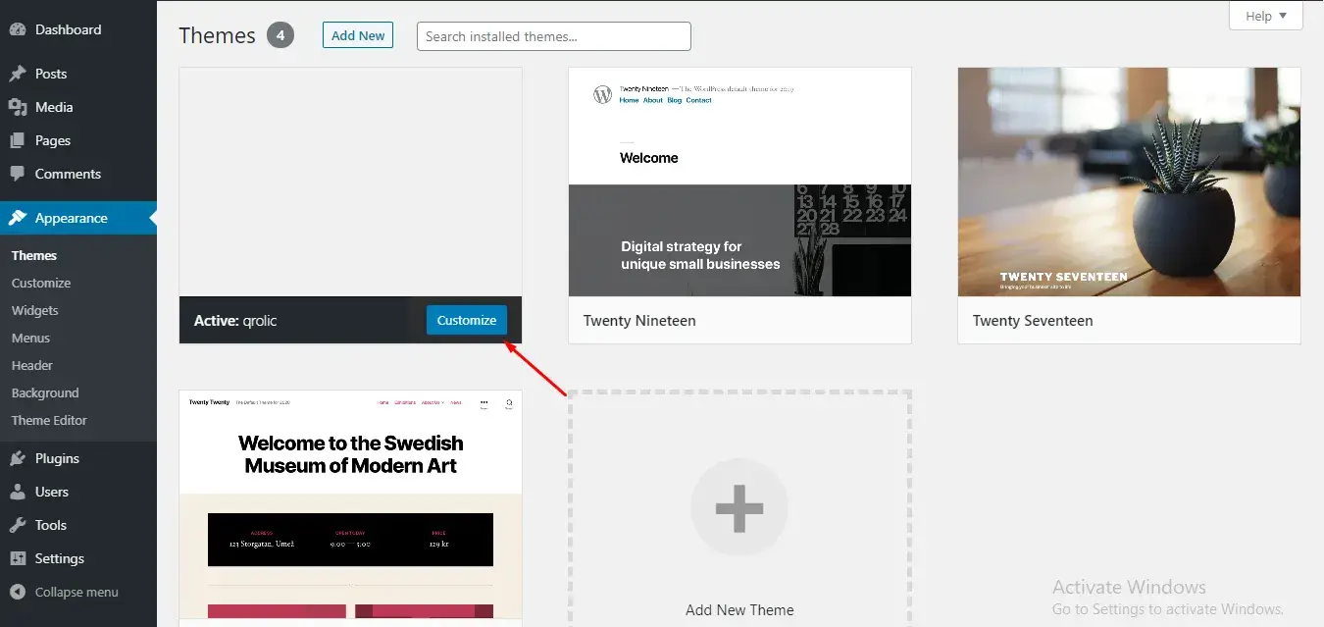Click inside the theme search field

[x=552, y=35]
